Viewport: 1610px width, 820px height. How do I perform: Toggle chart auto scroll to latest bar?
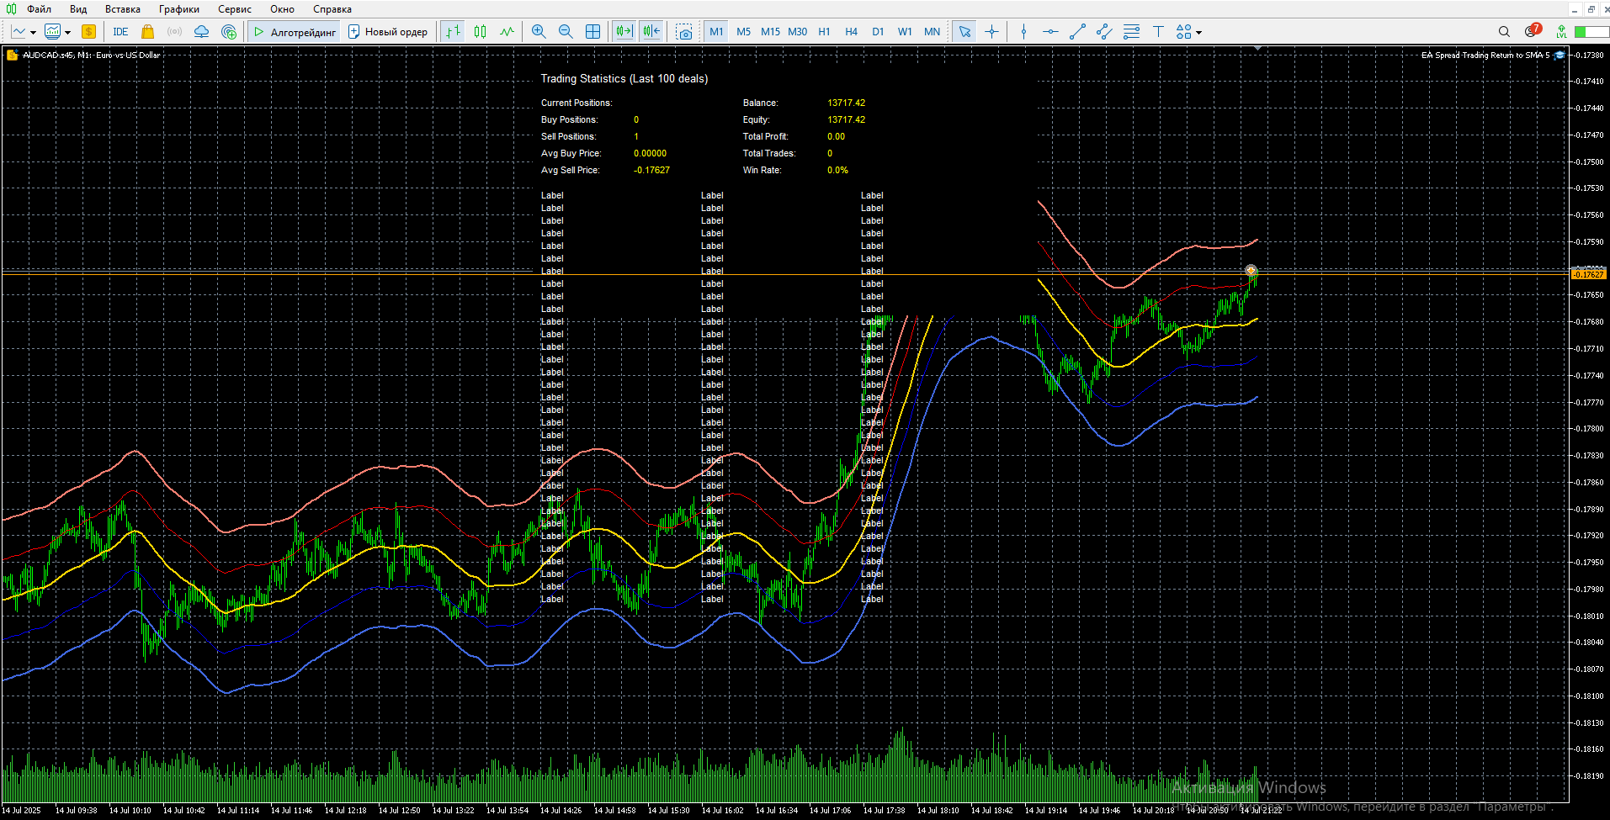(x=624, y=32)
